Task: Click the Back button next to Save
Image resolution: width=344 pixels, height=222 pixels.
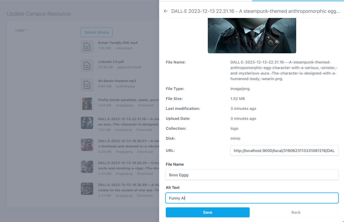Action: click(x=296, y=212)
